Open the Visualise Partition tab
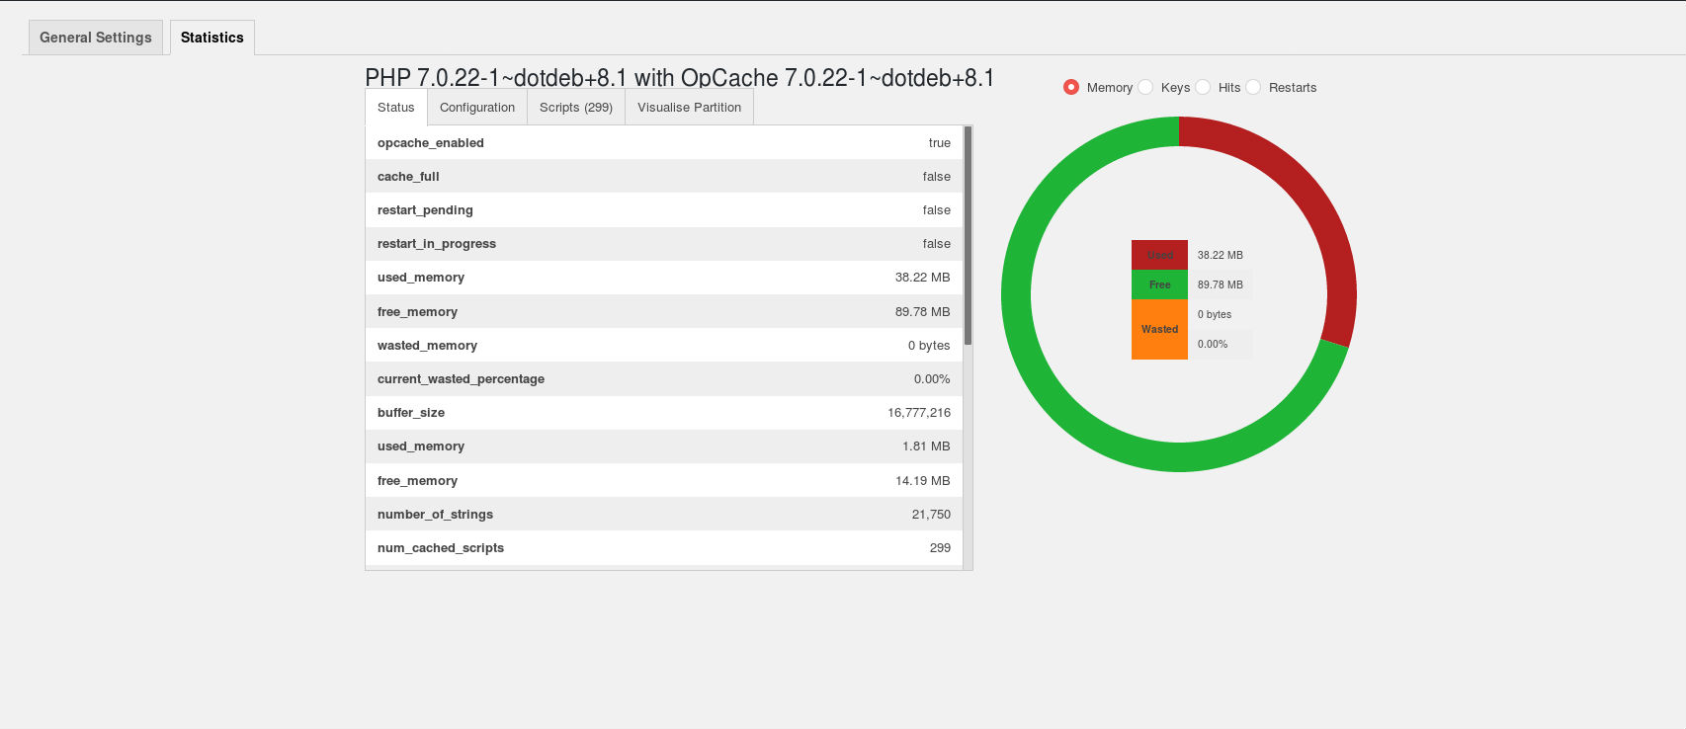 (689, 108)
